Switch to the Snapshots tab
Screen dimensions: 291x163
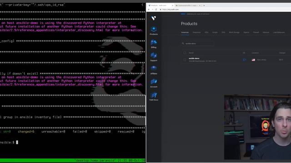pos(196,32)
